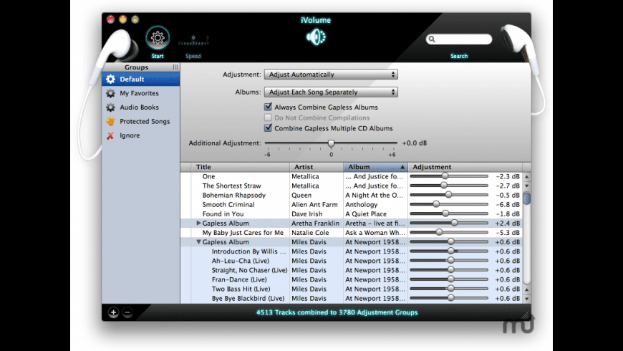Toggle Always Combine Gapless Albums checkbox
The width and height of the screenshot is (623, 351).
(269, 107)
